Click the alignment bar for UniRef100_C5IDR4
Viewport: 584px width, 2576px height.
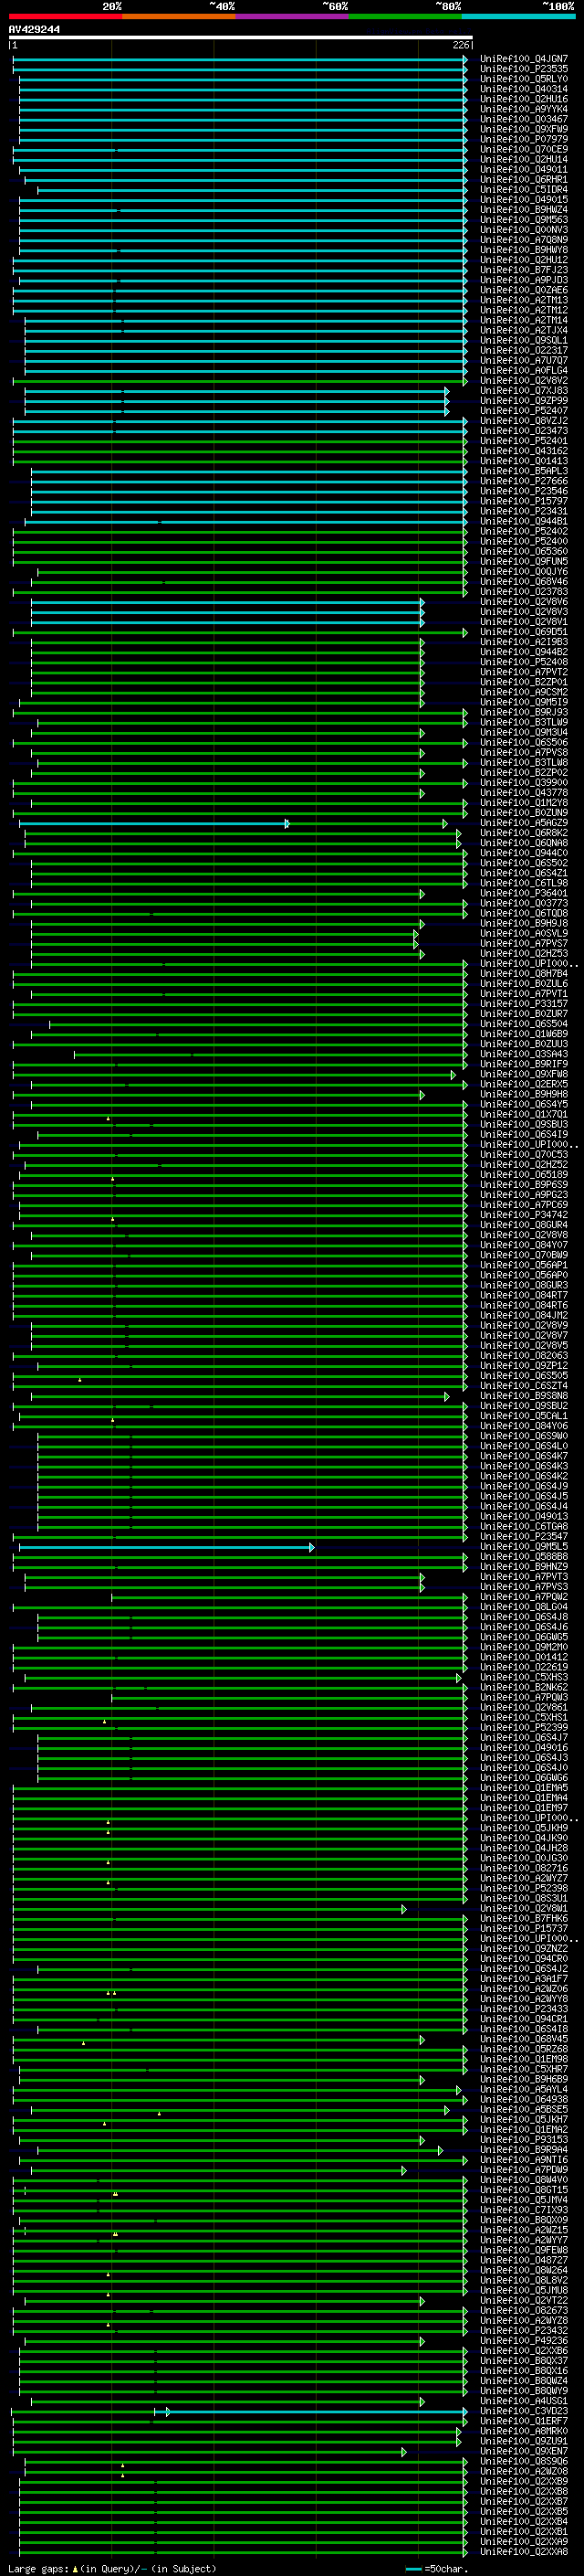click(x=252, y=190)
